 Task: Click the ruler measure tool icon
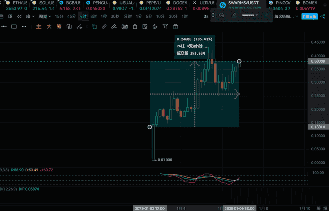point(104,26)
